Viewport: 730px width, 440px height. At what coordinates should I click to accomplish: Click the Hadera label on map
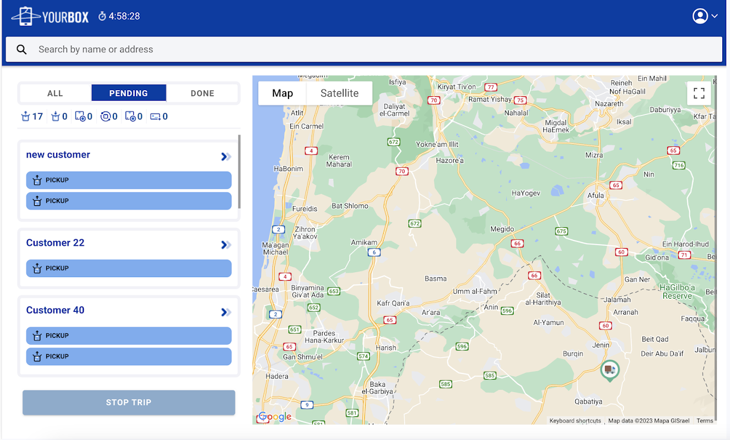click(x=277, y=377)
